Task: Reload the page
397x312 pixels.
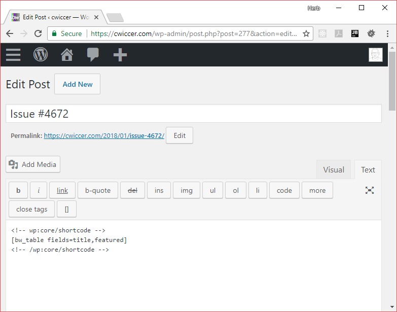Action: [38, 33]
